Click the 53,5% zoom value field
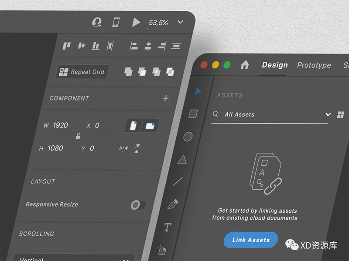 click(158, 23)
